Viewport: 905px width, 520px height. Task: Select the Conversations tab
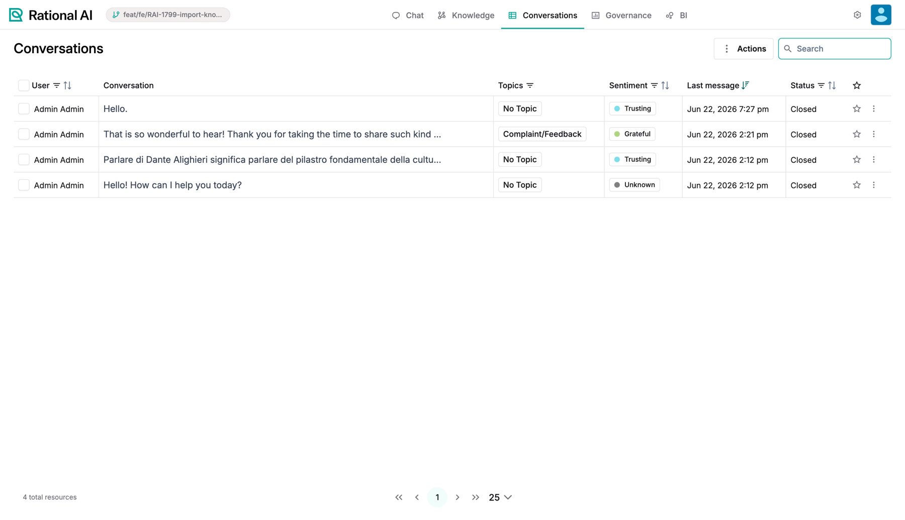tap(542, 15)
